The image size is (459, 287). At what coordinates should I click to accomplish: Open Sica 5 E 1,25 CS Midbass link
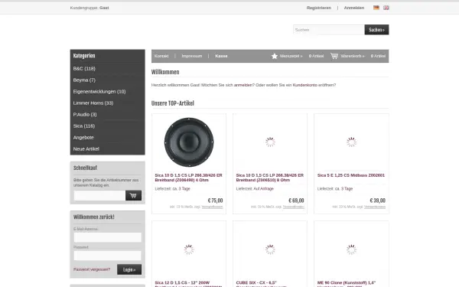click(x=351, y=175)
